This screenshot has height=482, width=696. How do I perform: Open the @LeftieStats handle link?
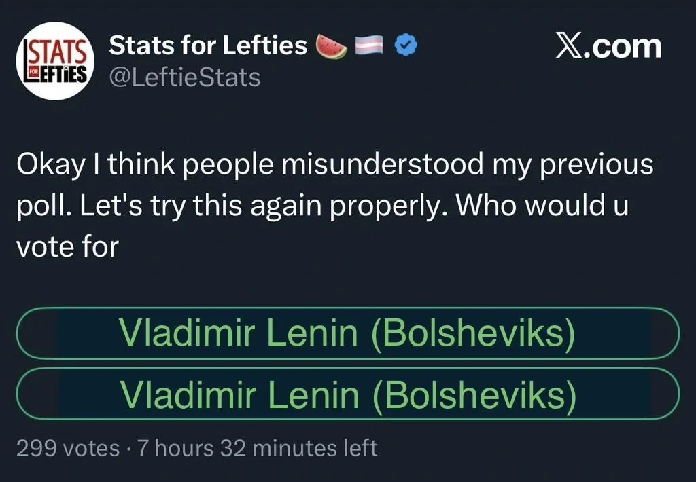point(184,77)
